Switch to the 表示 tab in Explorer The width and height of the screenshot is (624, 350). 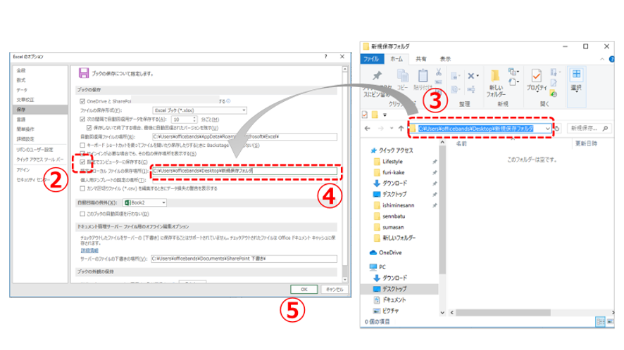445,59
